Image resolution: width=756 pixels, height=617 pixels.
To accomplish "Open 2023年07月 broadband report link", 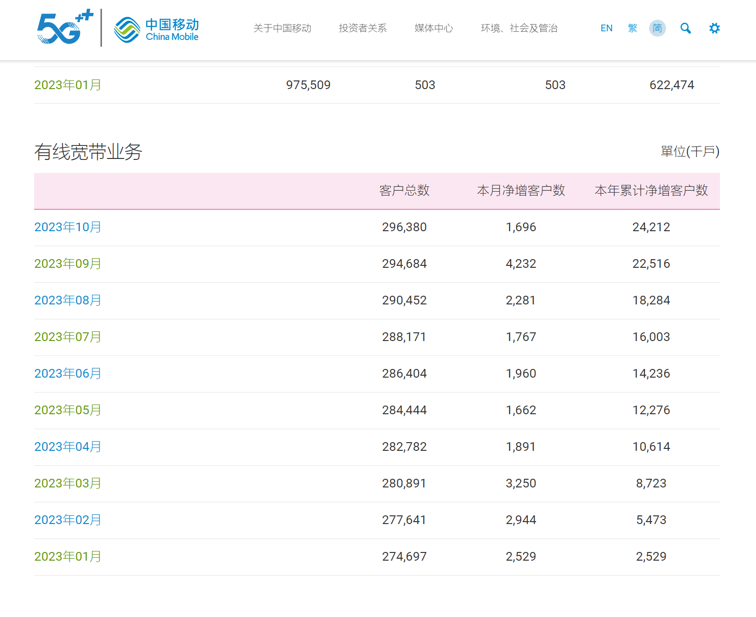I will click(x=68, y=337).
